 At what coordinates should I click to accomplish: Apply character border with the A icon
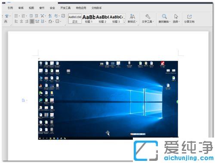pos(6,22)
